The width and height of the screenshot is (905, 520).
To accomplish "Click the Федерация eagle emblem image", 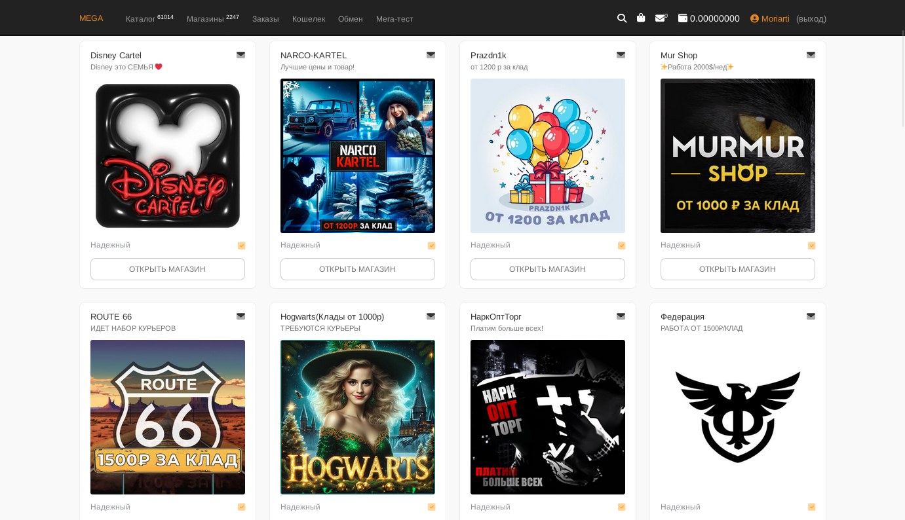I will coord(738,417).
